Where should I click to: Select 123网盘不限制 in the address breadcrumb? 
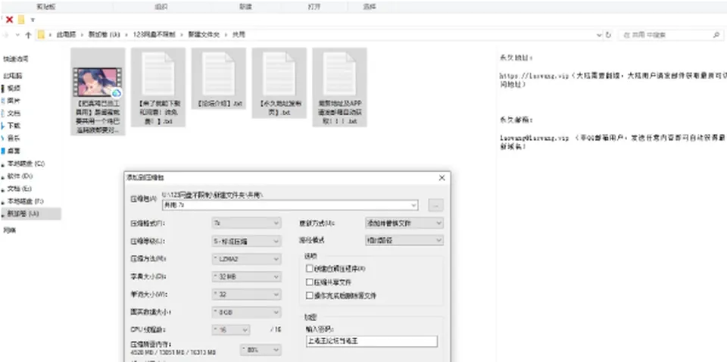(x=154, y=35)
